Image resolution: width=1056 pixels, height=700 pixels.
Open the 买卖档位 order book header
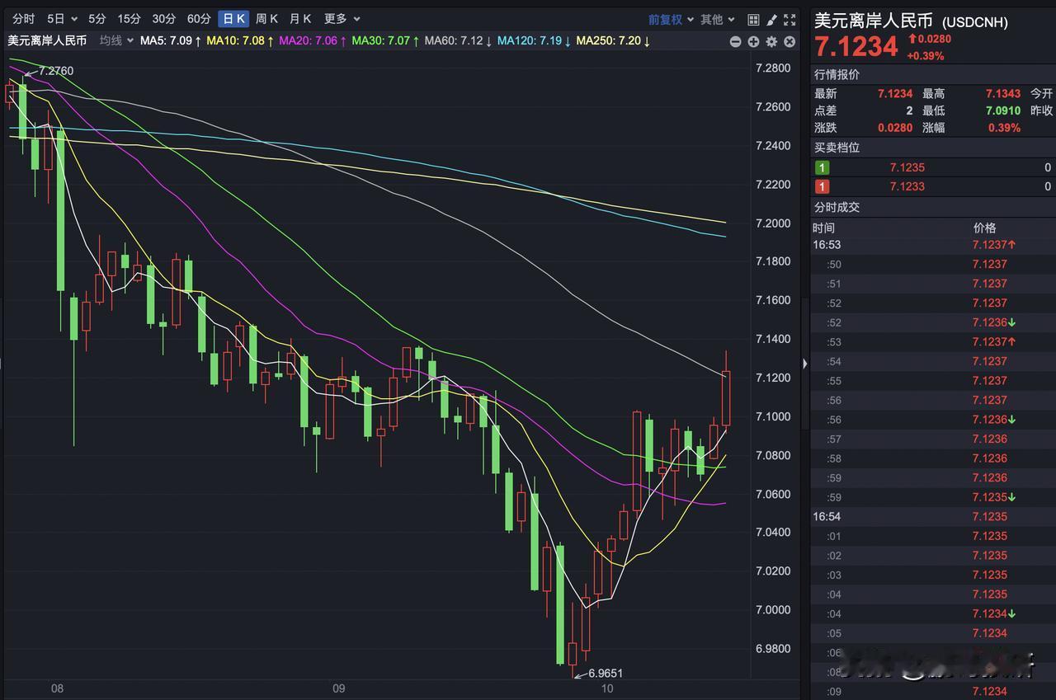tap(837, 147)
